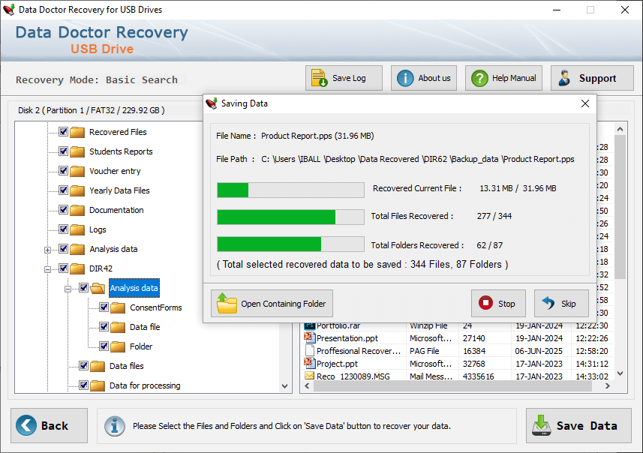The image size is (643, 453).
Task: Click the 4335616 size cell
Action: pos(478,376)
